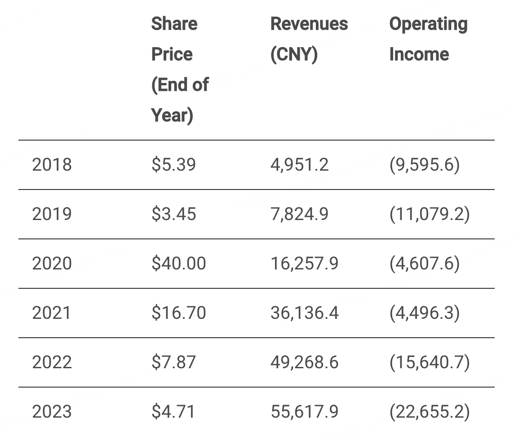Click the Share Price (End of Year) column header

180,69
